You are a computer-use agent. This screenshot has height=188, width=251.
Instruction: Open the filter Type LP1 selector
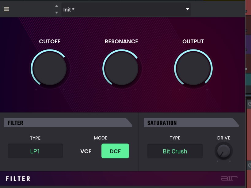tap(35, 151)
